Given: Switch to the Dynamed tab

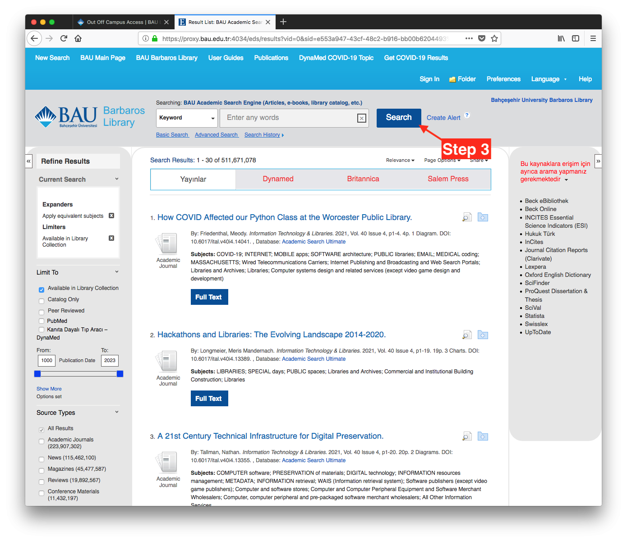Looking at the screenshot, I should [x=278, y=179].
